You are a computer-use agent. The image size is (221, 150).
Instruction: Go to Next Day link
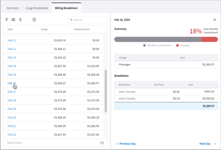pyautogui.click(x=205, y=144)
